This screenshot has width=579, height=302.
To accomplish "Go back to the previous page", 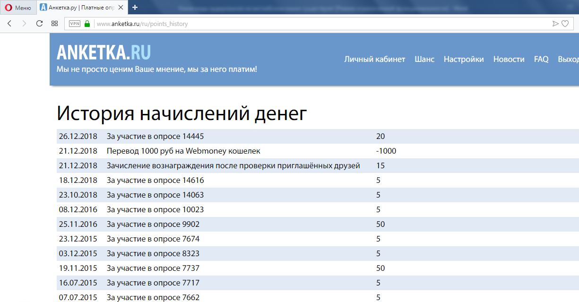I will pyautogui.click(x=9, y=24).
